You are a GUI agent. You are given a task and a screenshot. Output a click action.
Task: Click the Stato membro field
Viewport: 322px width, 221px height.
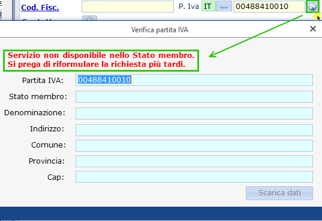[x=194, y=97]
